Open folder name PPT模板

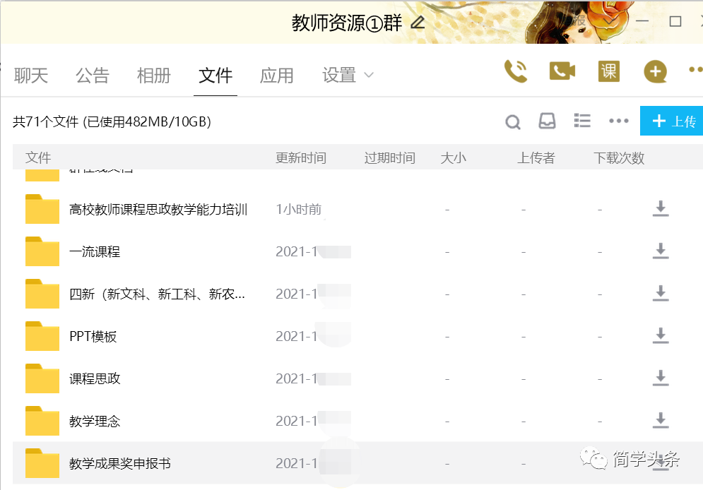pyautogui.click(x=93, y=336)
